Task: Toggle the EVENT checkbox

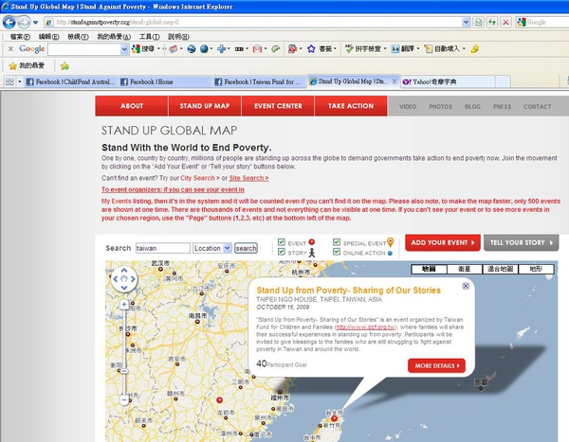Action: (282, 241)
